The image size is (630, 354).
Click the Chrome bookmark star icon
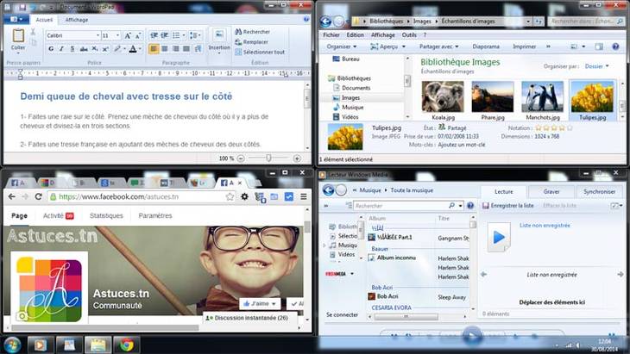tap(230, 196)
